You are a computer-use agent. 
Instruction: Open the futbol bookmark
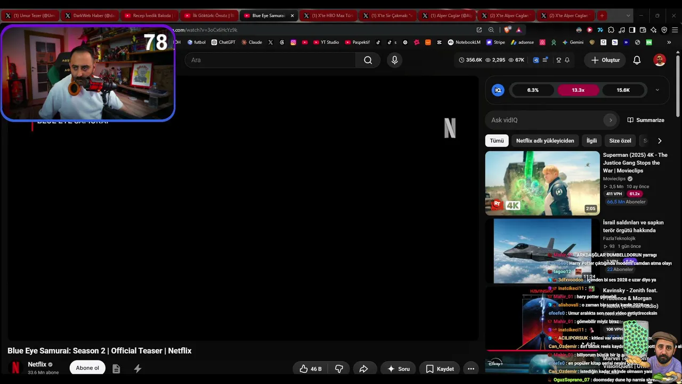[x=197, y=42]
